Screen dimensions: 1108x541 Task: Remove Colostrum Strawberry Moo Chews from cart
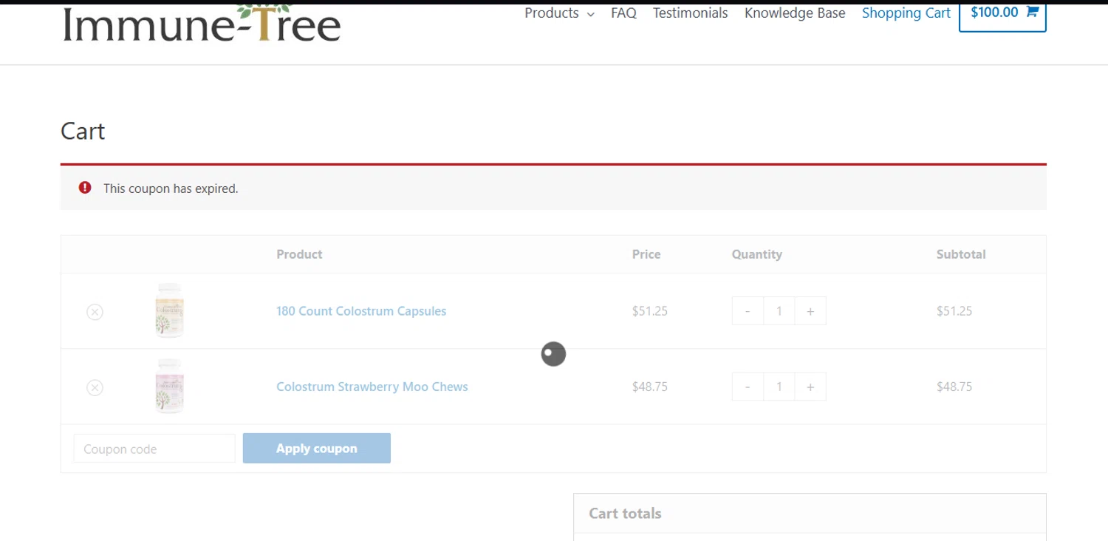click(x=95, y=387)
